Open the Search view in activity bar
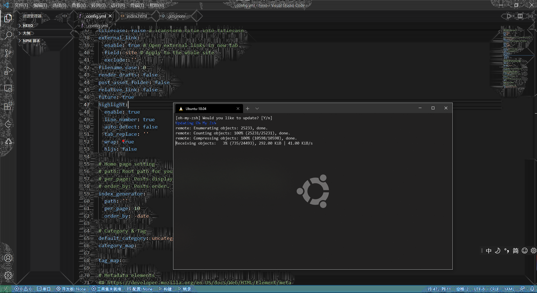Image resolution: width=537 pixels, height=293 pixels. coord(8,35)
